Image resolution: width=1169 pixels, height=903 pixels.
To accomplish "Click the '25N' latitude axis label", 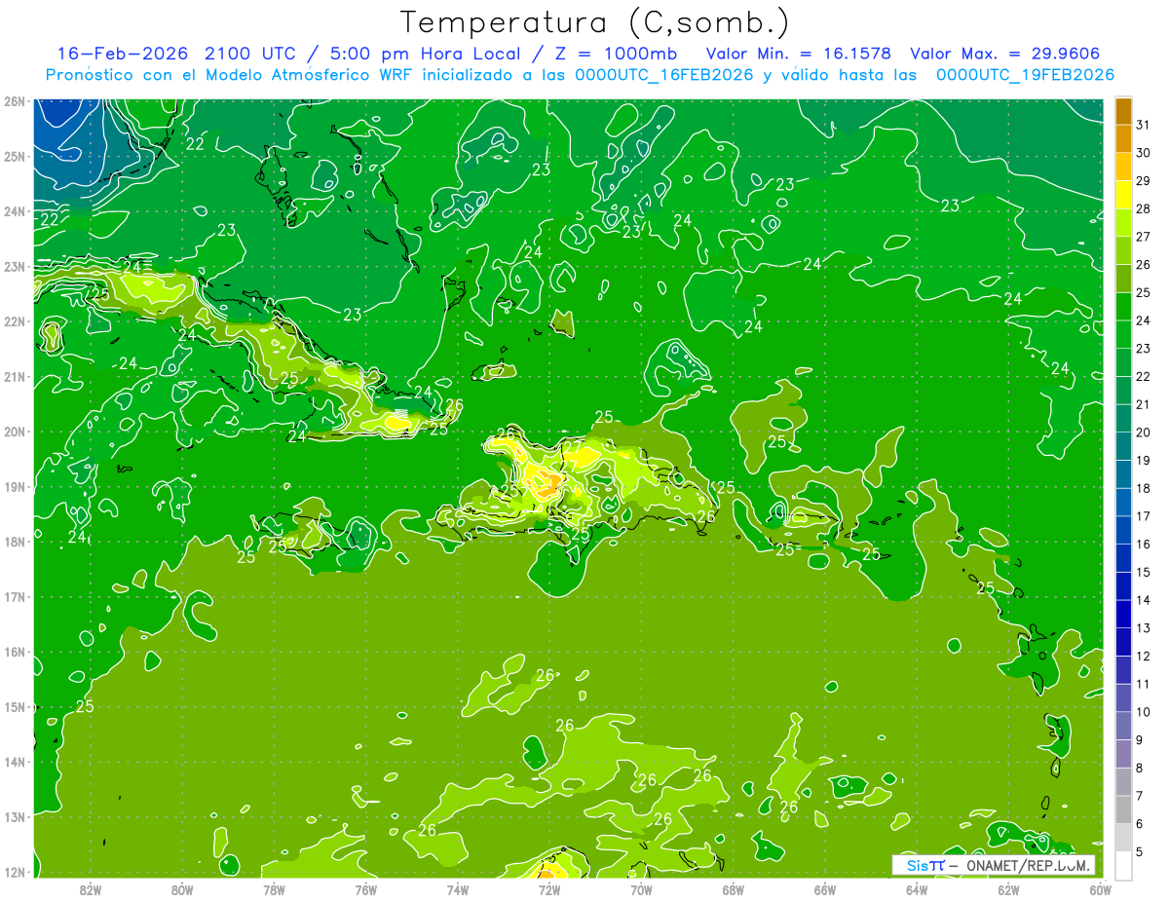I will click(x=14, y=156).
